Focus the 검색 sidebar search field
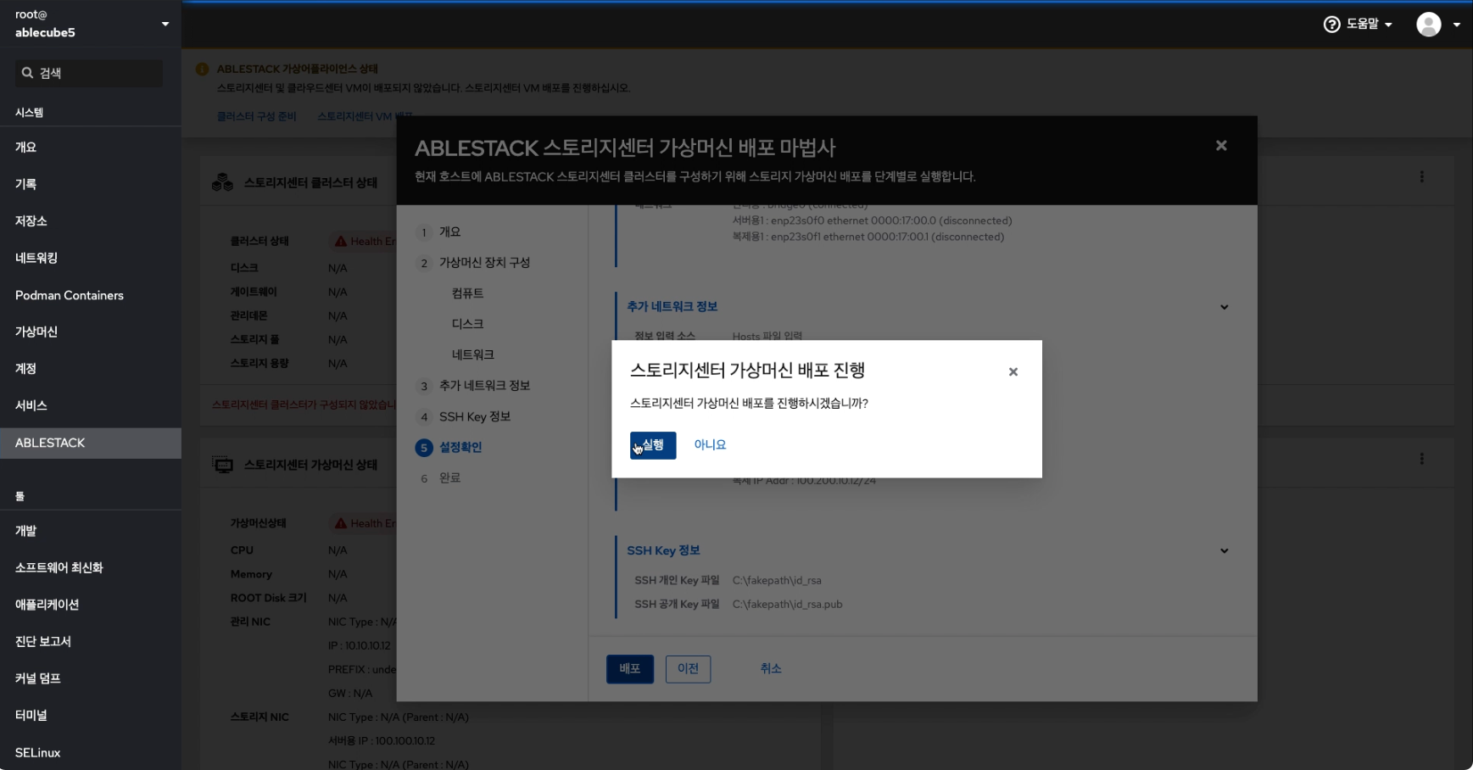The image size is (1473, 770). 89,73
